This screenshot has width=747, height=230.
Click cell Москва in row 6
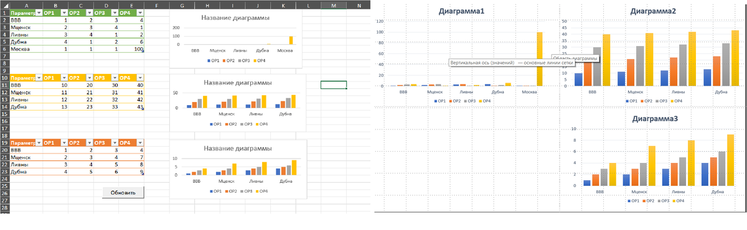[26, 48]
